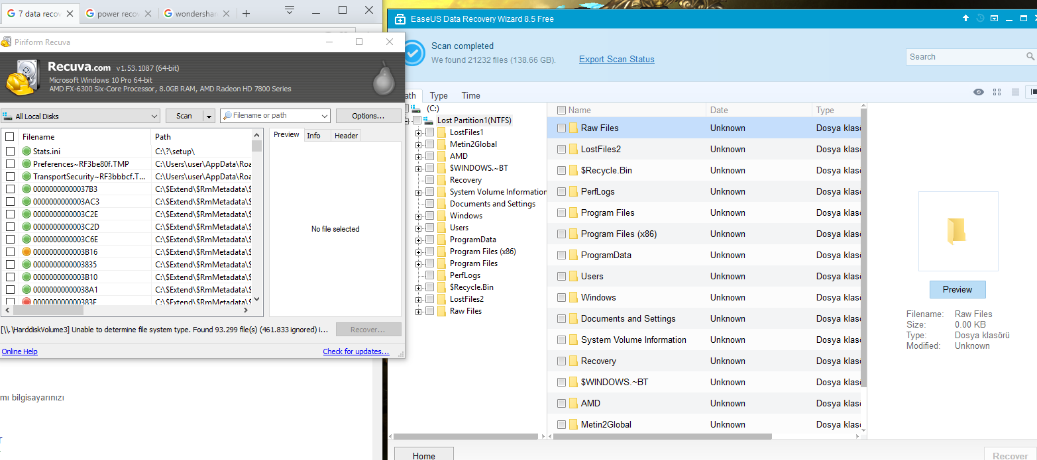Click the AMD folder icon in tree
Screen dimensions: 1037x460
pyautogui.click(x=441, y=156)
